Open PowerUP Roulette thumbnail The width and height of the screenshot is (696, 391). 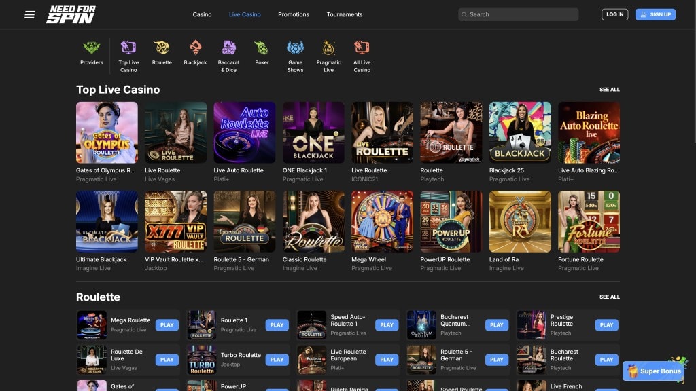(451, 222)
